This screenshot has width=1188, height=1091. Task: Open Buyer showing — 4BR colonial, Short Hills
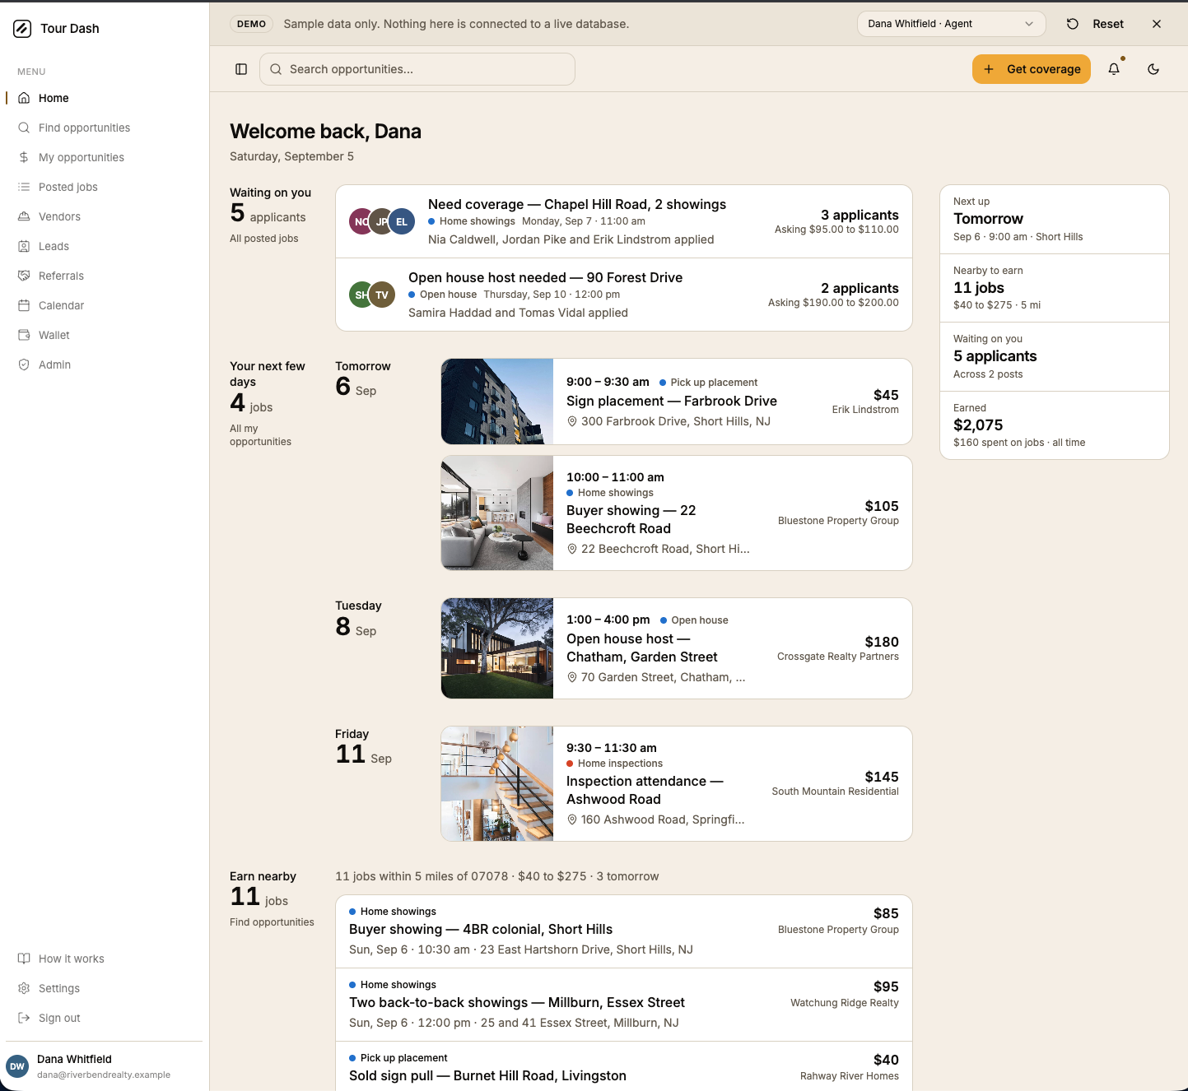coord(624,931)
